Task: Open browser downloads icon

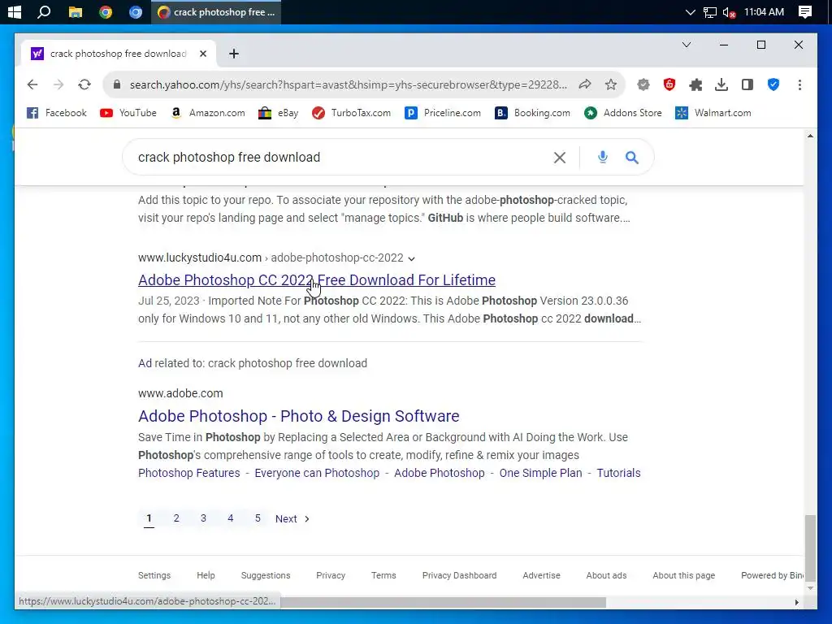Action: click(x=721, y=84)
